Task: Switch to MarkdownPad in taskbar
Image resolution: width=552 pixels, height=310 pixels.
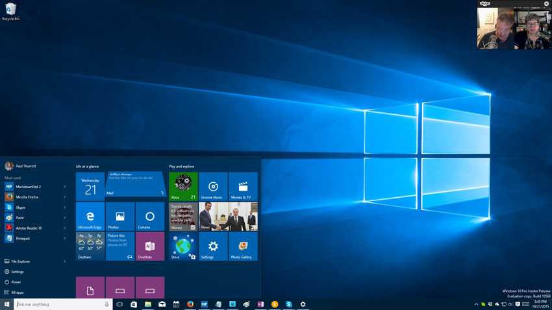Action: (204, 304)
